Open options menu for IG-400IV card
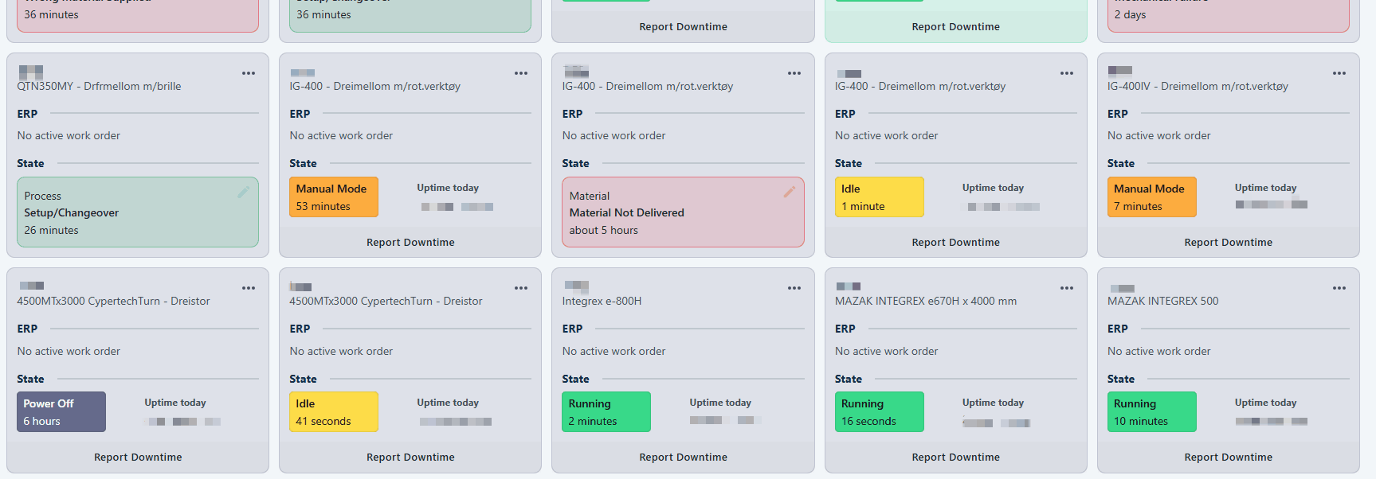Image resolution: width=1376 pixels, height=479 pixels. coord(1339,73)
